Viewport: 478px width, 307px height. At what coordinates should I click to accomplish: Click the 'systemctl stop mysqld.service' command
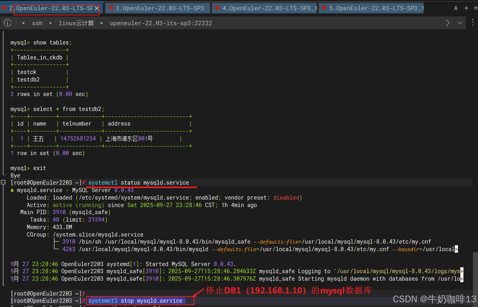tap(136, 301)
